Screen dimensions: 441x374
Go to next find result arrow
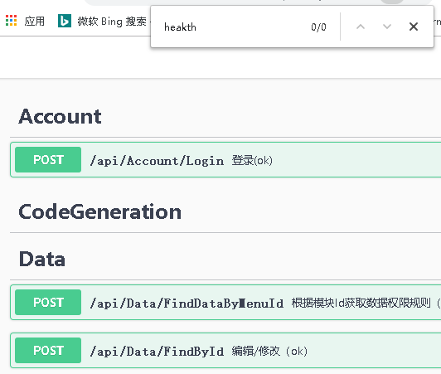[x=387, y=27]
